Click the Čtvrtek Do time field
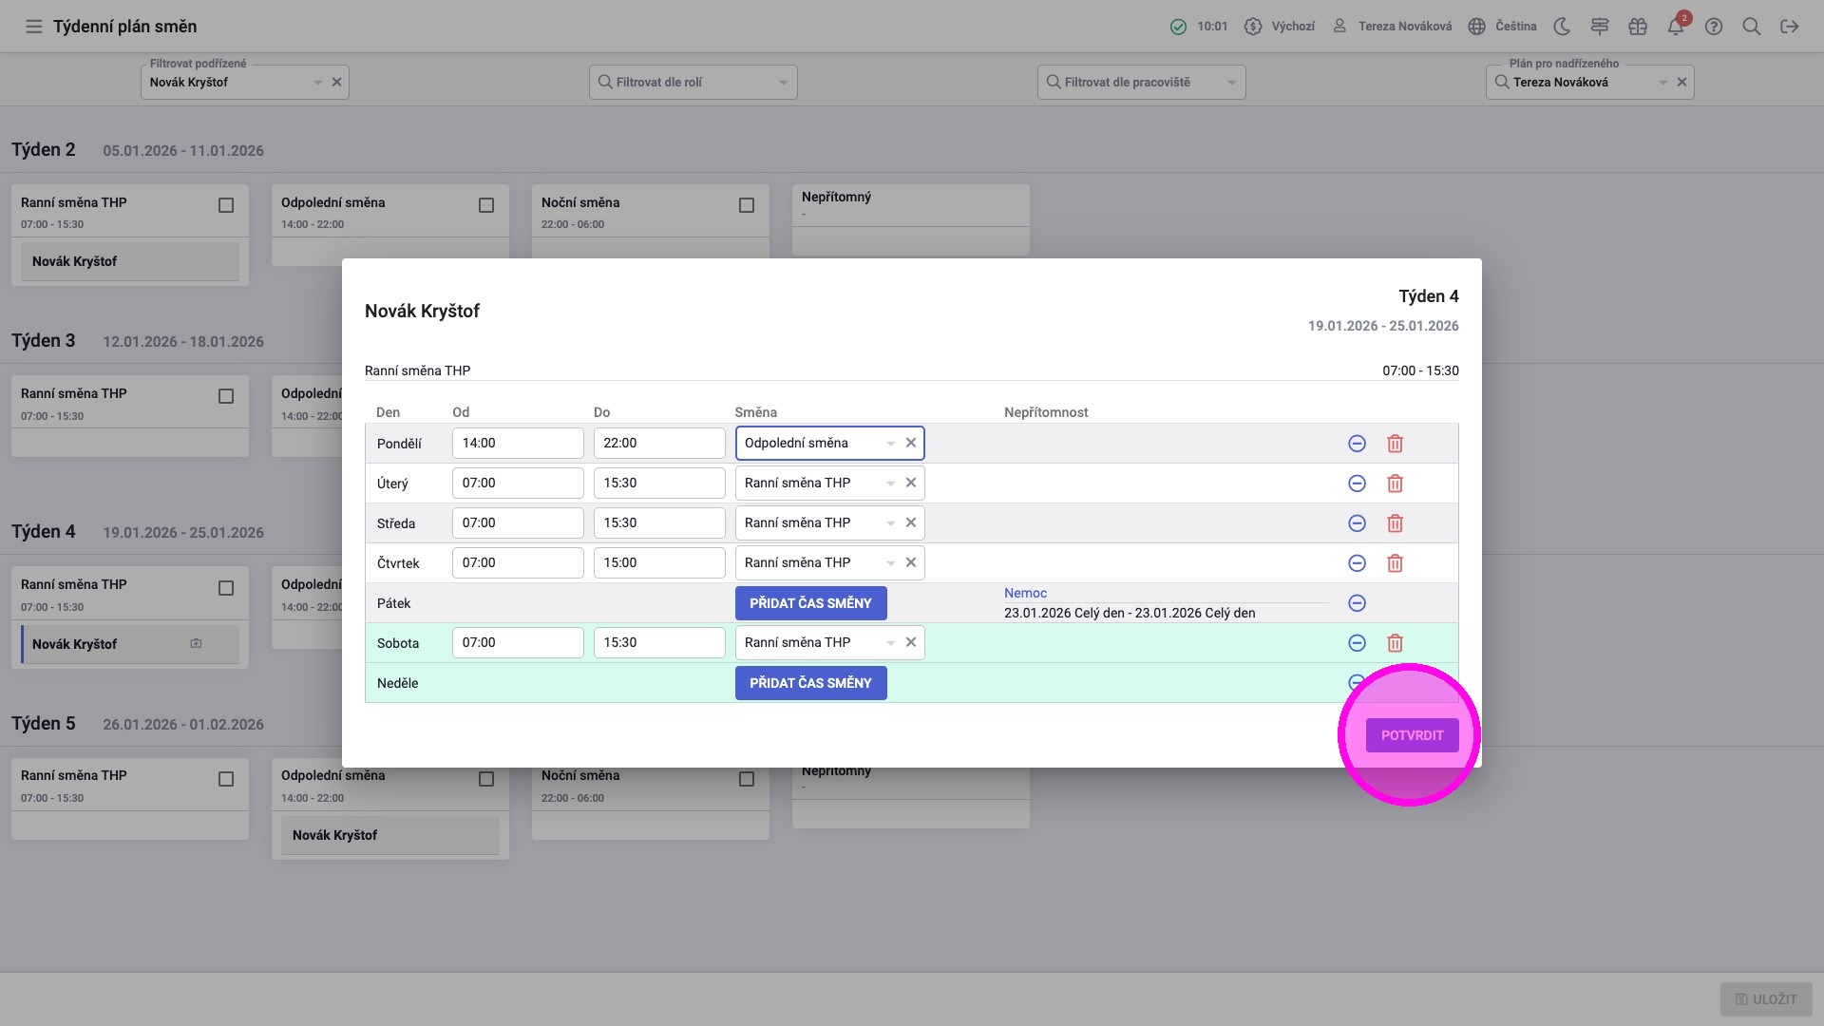1824x1026 pixels. pos(658,563)
